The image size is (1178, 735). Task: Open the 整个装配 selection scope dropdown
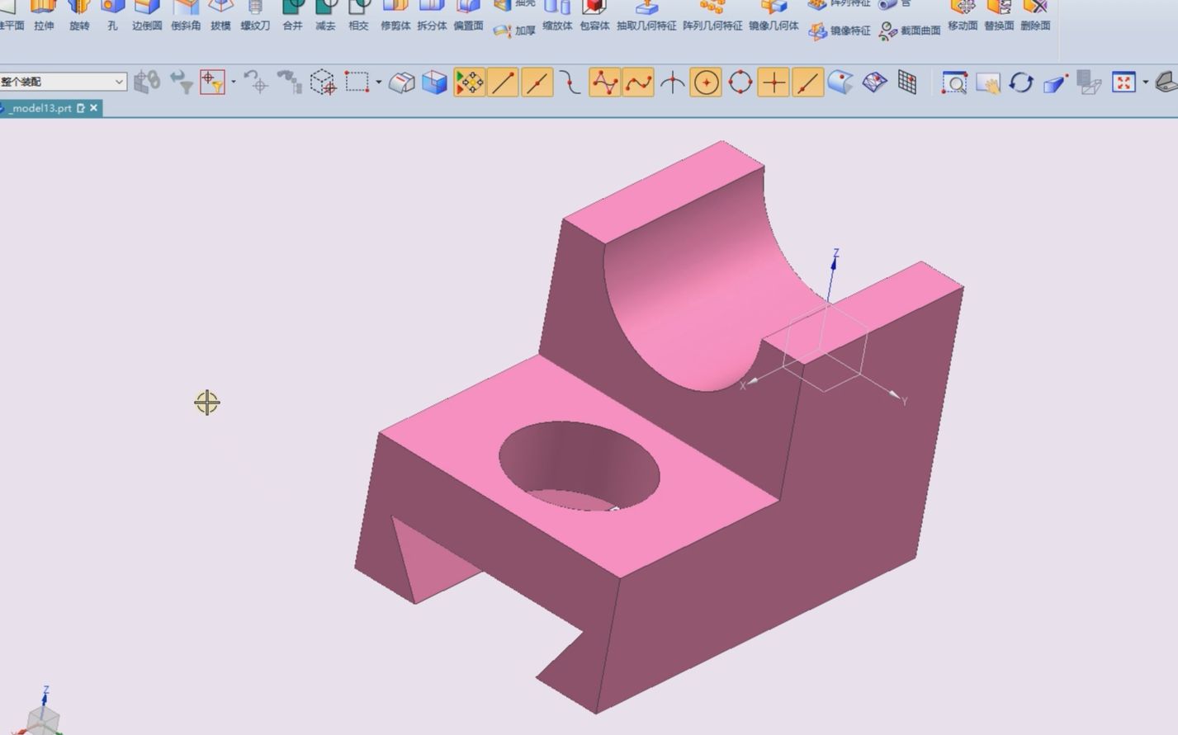tap(63, 82)
